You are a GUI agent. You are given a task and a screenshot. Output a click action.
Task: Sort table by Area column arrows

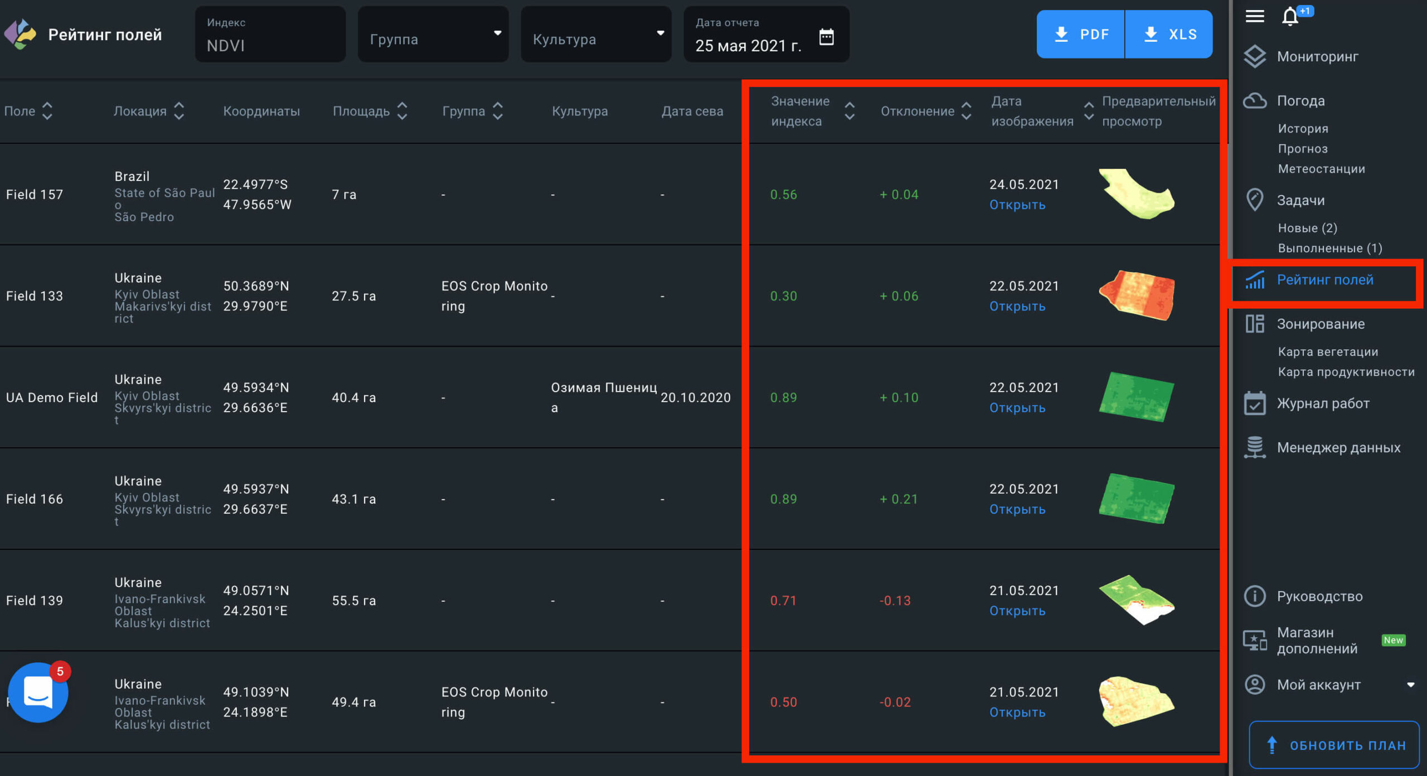pos(402,111)
